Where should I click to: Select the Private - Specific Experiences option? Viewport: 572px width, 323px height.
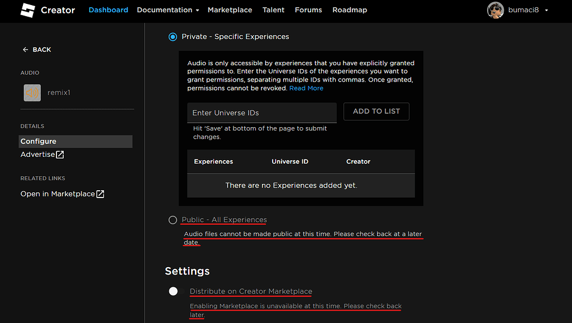click(173, 36)
